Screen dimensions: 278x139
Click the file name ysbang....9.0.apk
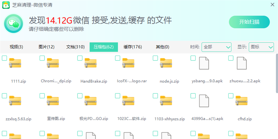pyautogui.click(x=207, y=81)
